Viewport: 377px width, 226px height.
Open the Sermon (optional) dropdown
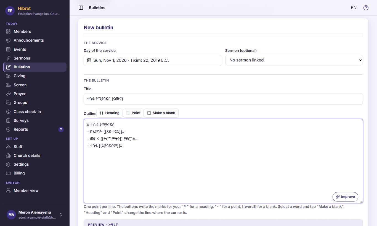click(294, 60)
